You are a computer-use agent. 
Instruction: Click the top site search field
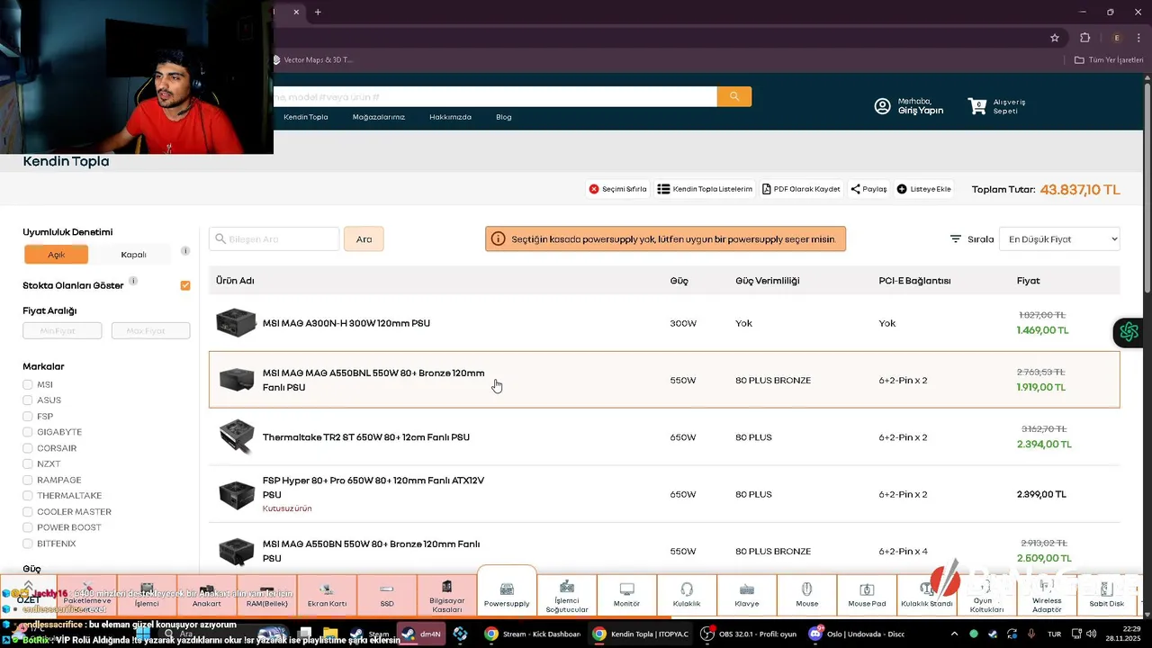495,96
